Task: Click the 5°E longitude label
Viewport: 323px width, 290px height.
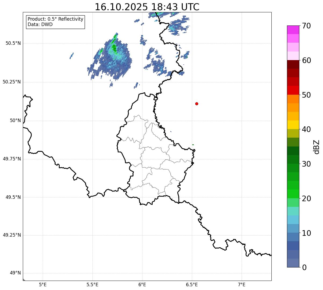Action: click(43, 284)
